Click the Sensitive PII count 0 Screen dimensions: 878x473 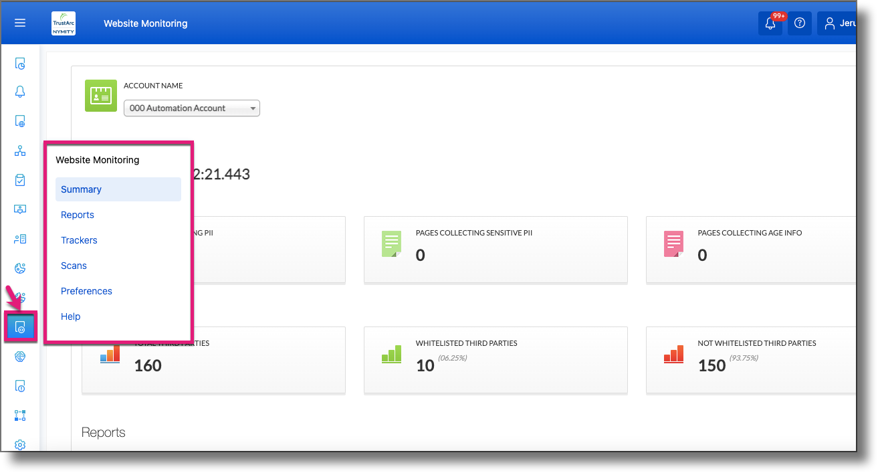point(421,255)
